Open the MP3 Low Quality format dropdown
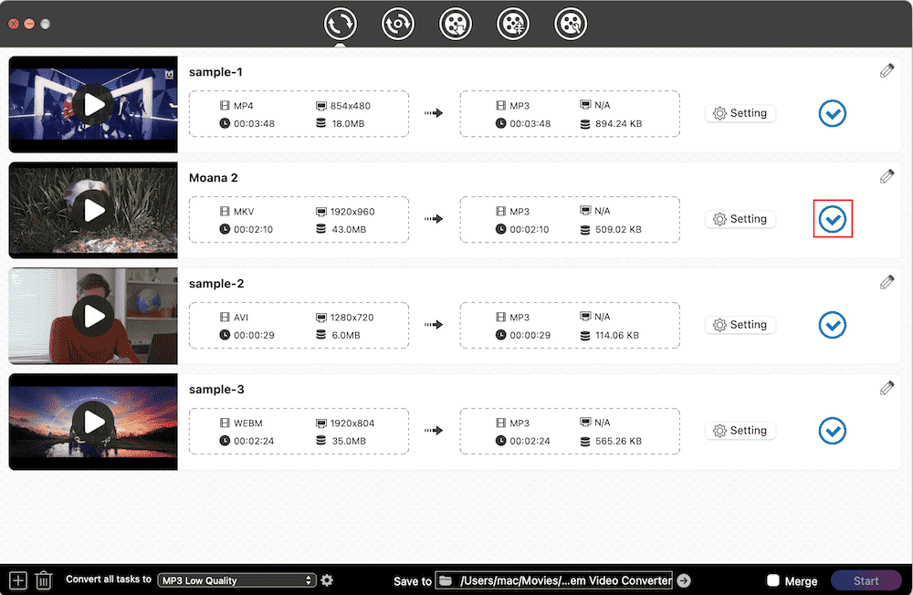Screen dimensions: 913x595 [237, 580]
